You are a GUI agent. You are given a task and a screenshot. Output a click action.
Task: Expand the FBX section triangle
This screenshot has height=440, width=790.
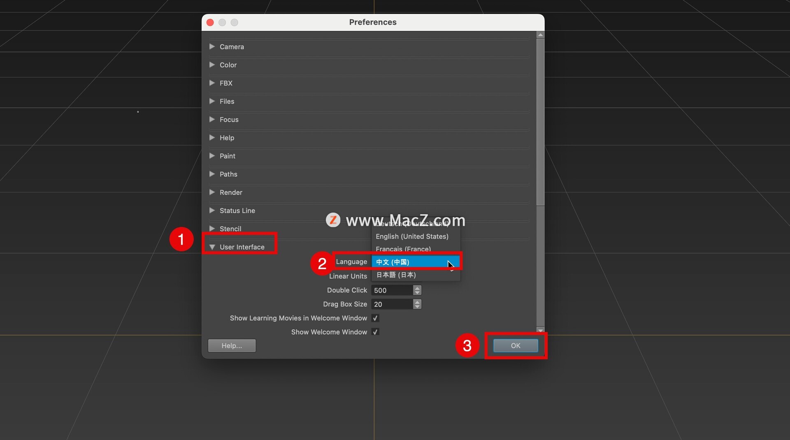pos(212,83)
